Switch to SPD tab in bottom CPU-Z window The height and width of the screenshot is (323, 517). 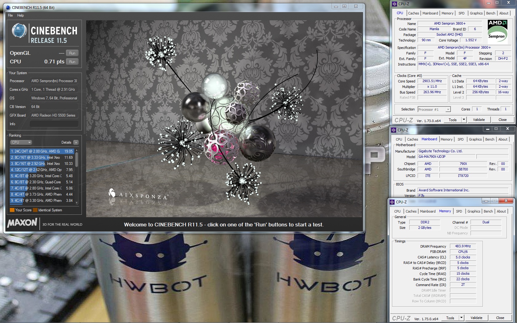pos(459,211)
